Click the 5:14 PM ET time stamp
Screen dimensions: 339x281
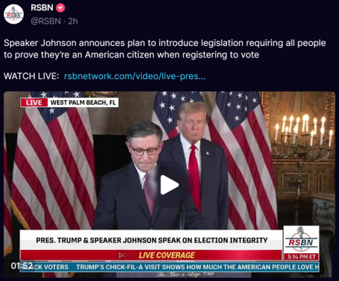click(x=301, y=257)
